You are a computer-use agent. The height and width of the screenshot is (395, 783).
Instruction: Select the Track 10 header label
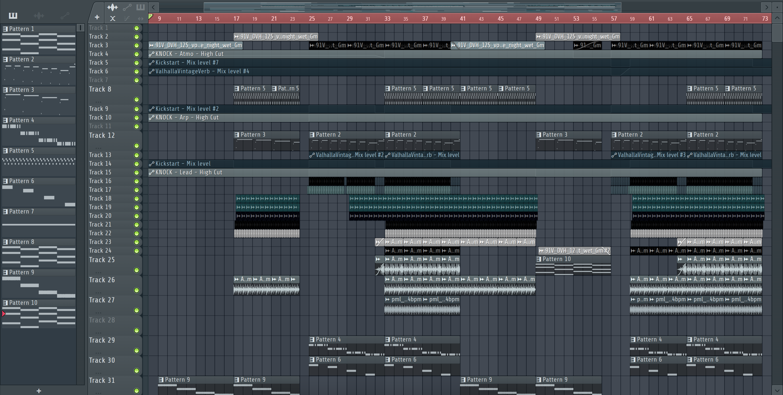pyautogui.click(x=100, y=118)
